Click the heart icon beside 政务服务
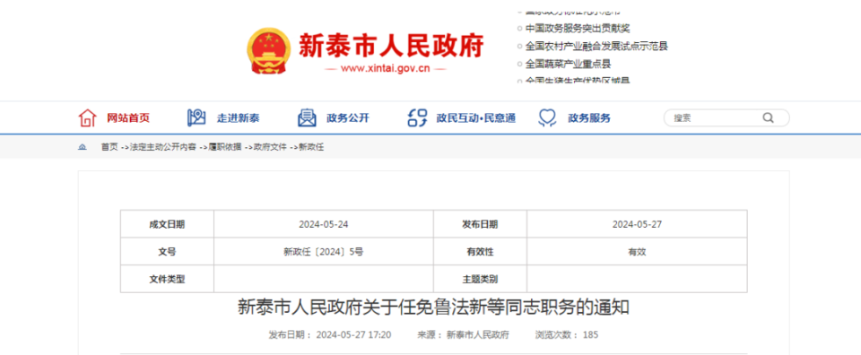861x355 pixels. tap(547, 117)
